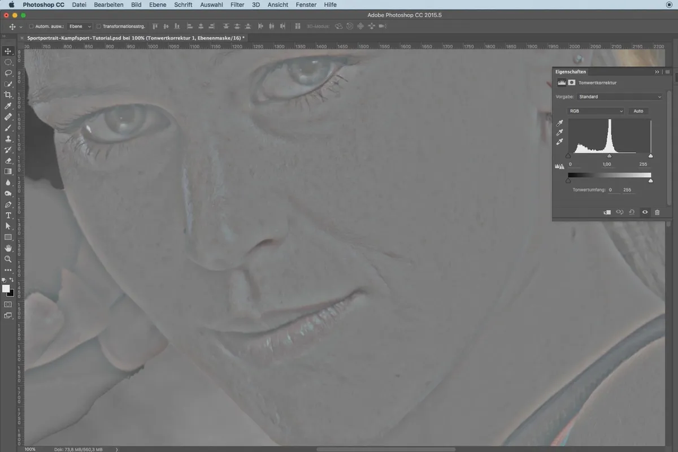Image resolution: width=678 pixels, height=452 pixels.
Task: Select the Crop tool
Action: [x=8, y=95]
